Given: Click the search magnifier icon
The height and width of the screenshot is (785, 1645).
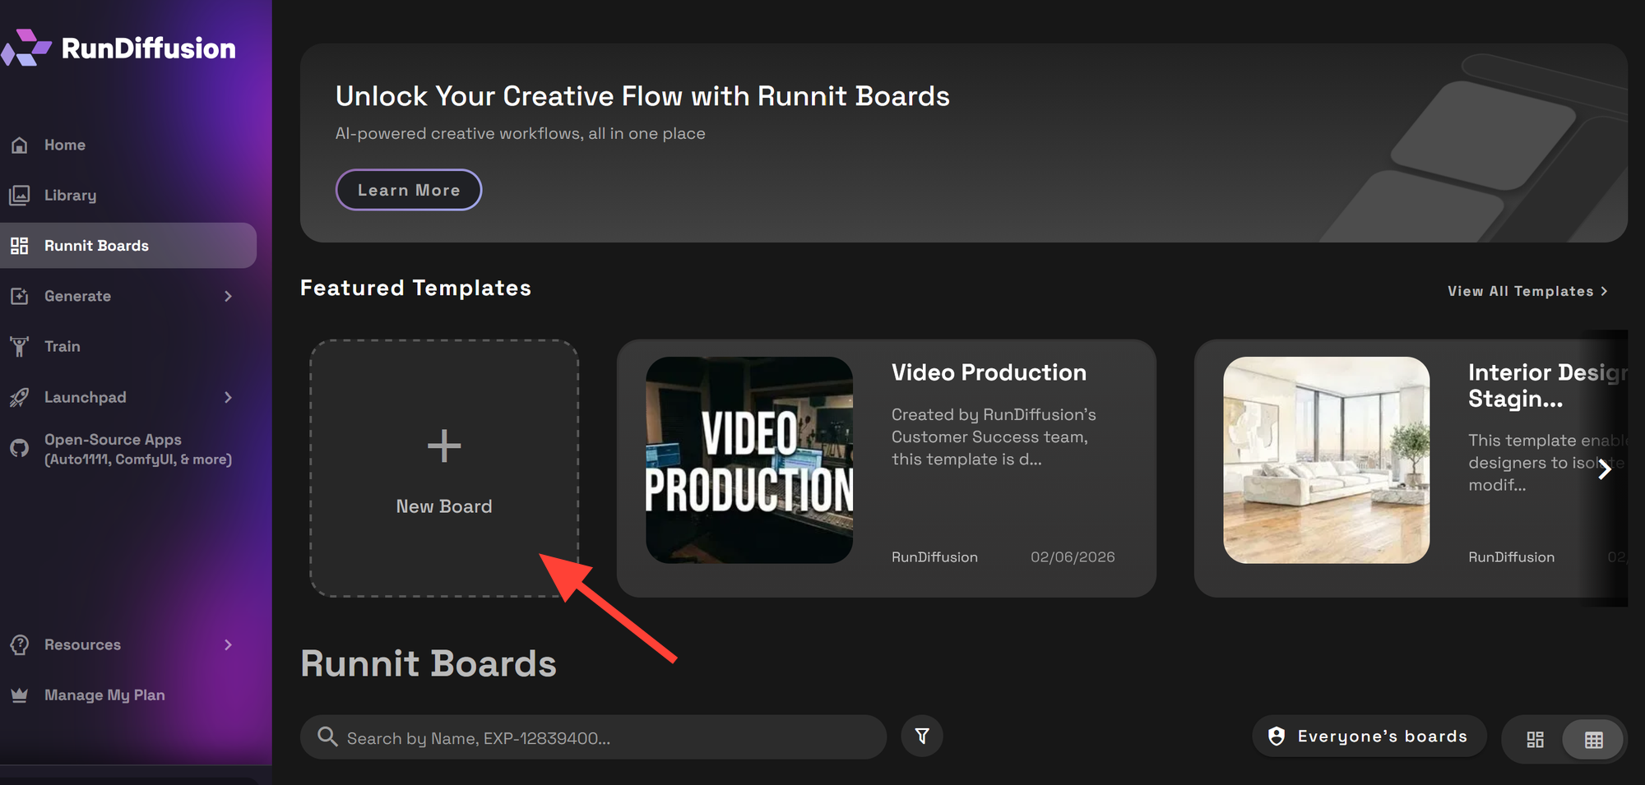Looking at the screenshot, I should pos(327,737).
